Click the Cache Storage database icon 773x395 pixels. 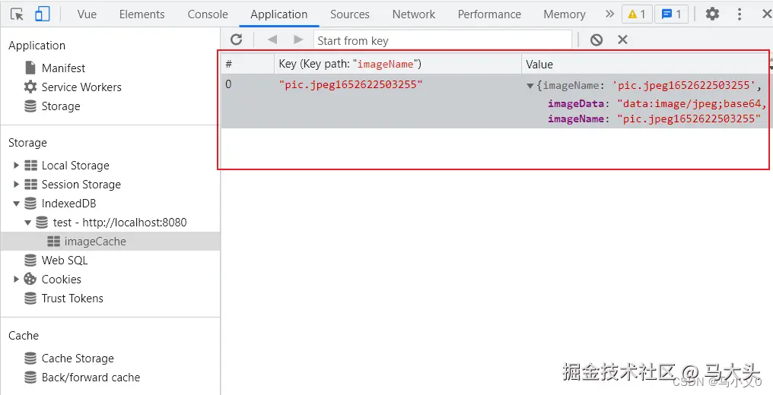(30, 358)
